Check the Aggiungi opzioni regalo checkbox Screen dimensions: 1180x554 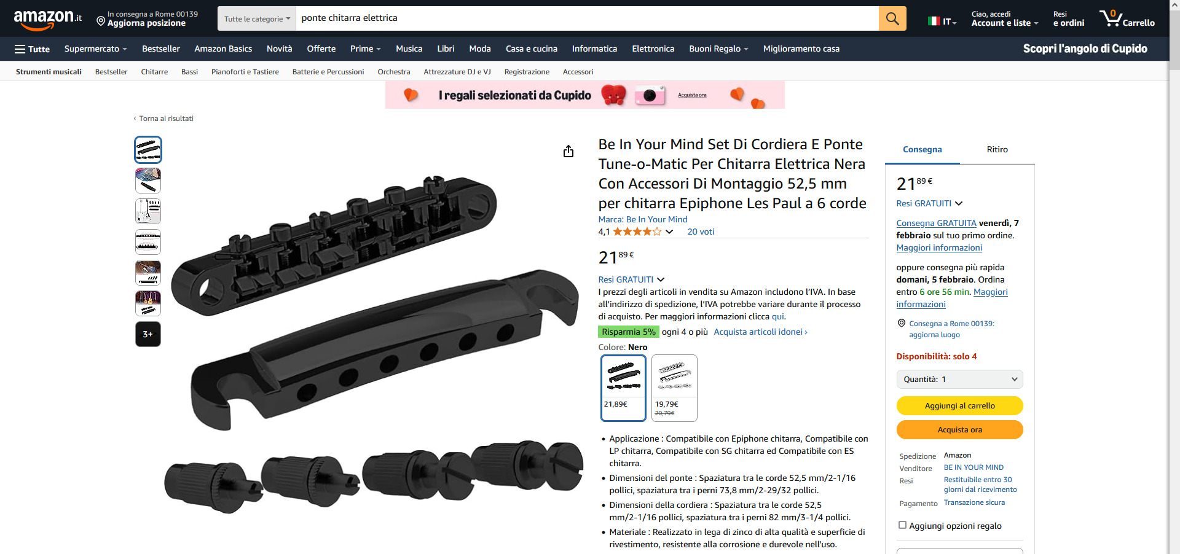[x=902, y=525]
